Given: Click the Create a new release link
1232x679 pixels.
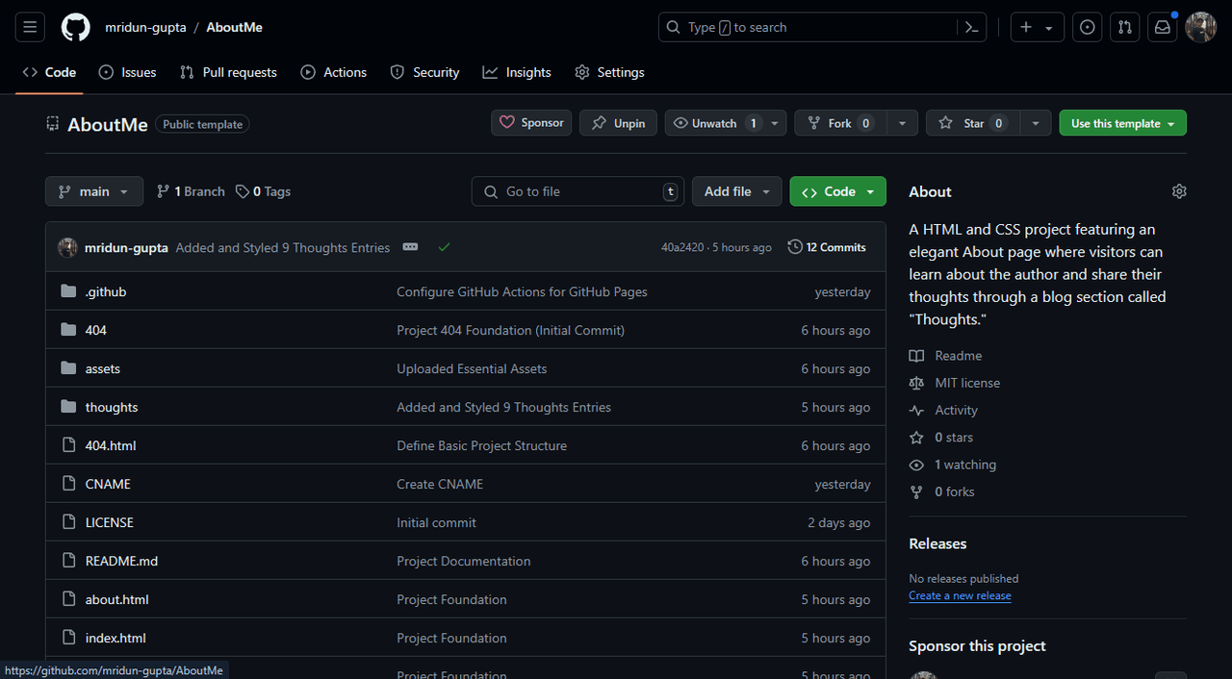Looking at the screenshot, I should coord(960,595).
